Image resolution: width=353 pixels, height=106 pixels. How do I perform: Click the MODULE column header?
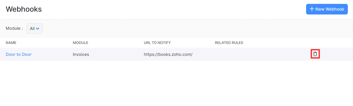click(80, 43)
